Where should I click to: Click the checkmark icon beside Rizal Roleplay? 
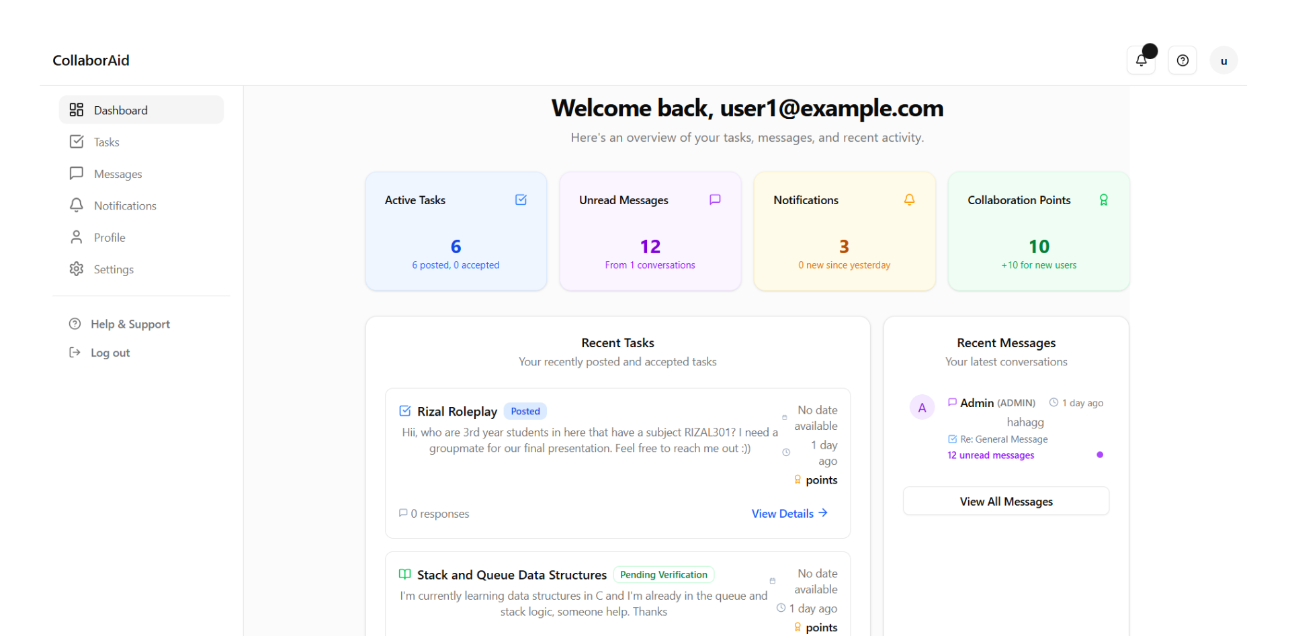[x=405, y=410]
